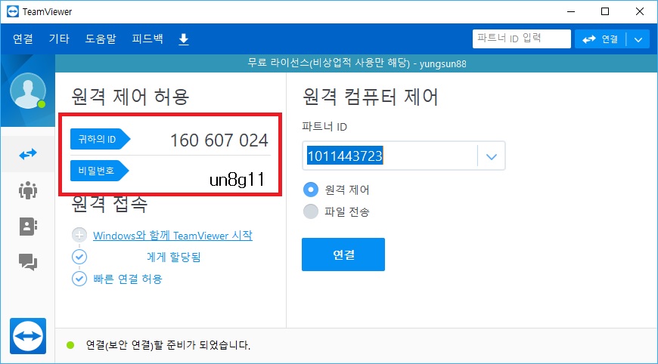Image resolution: width=658 pixels, height=364 pixels.
Task: Select the Remote Control arrows sidebar icon
Action: pyautogui.click(x=28, y=154)
